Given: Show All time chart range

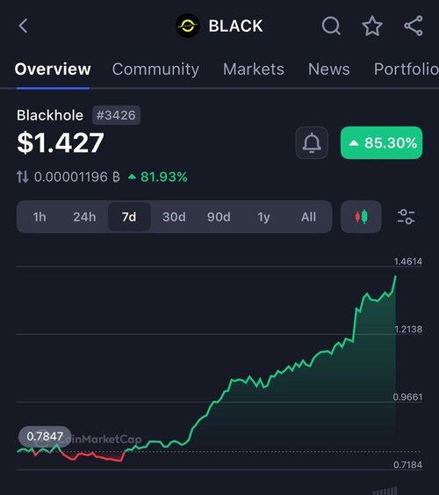Looking at the screenshot, I should coord(308,217).
